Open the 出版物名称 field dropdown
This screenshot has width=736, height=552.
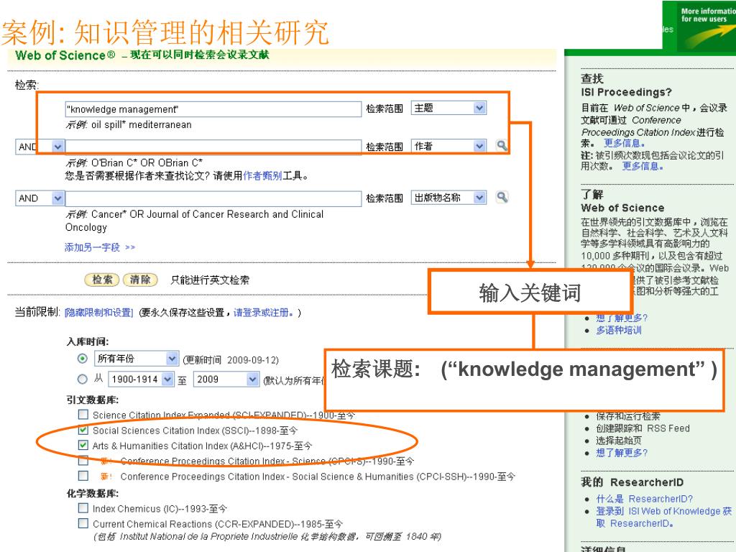coord(448,198)
